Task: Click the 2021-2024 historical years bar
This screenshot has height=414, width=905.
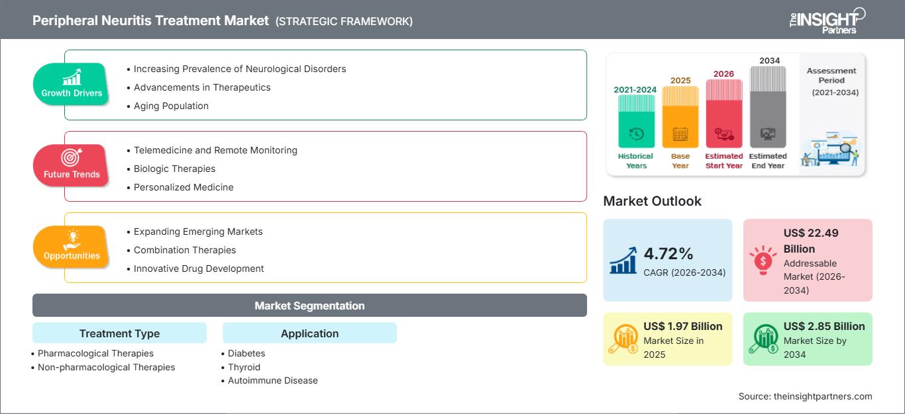Action: 636,121
